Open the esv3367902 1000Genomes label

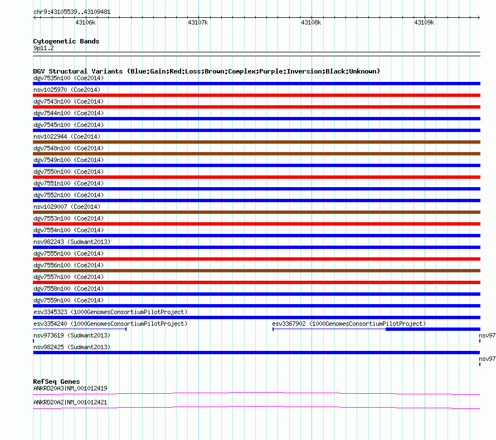(349, 324)
